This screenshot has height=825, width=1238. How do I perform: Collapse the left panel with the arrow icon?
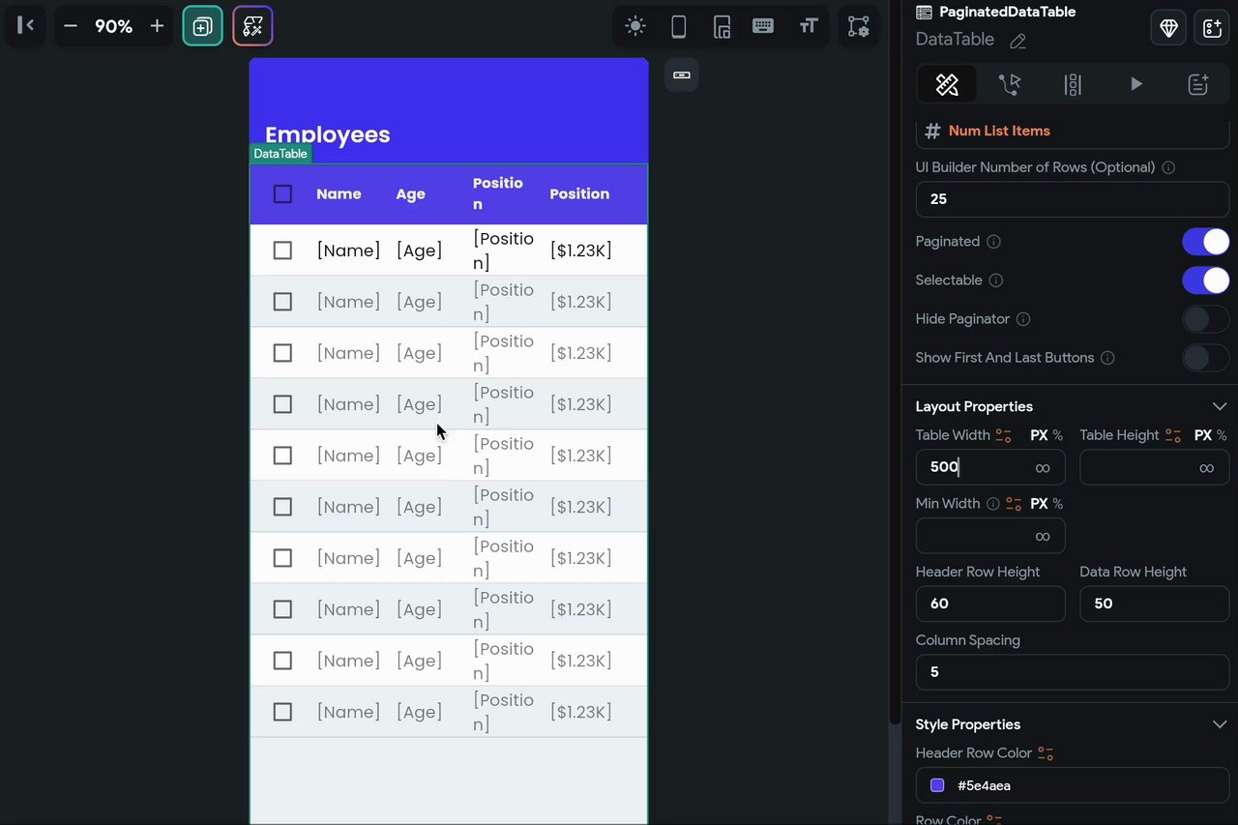(x=26, y=26)
